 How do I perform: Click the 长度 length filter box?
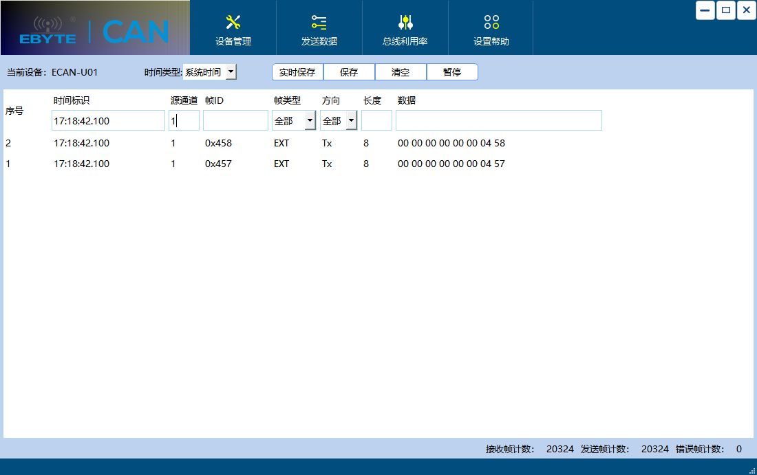376,120
